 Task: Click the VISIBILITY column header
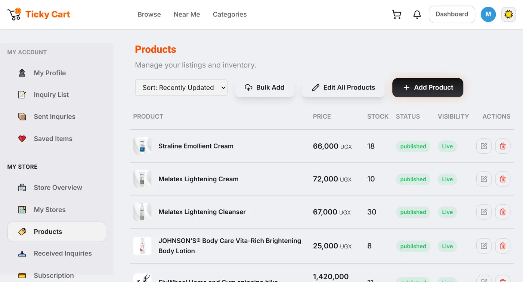[453, 116]
